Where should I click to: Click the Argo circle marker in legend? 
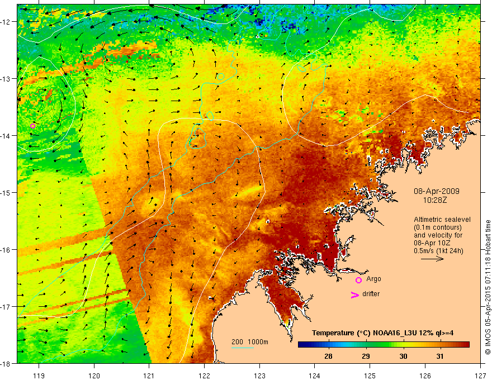coord(358,280)
